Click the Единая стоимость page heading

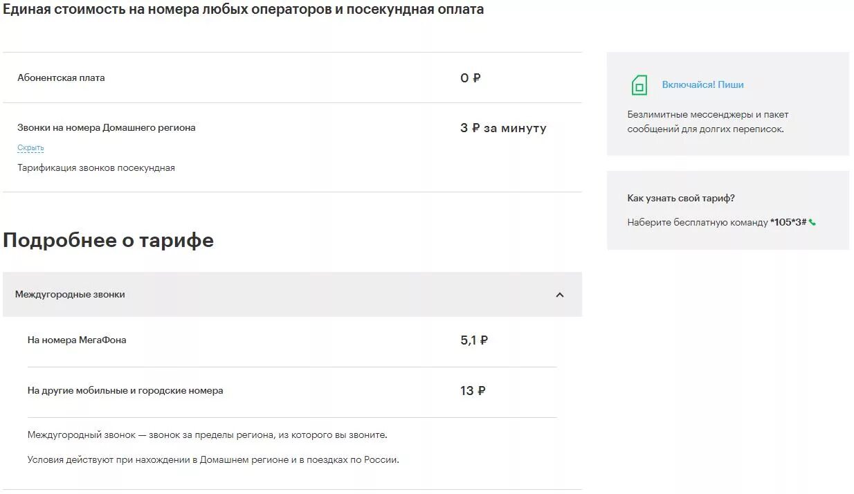tap(244, 10)
